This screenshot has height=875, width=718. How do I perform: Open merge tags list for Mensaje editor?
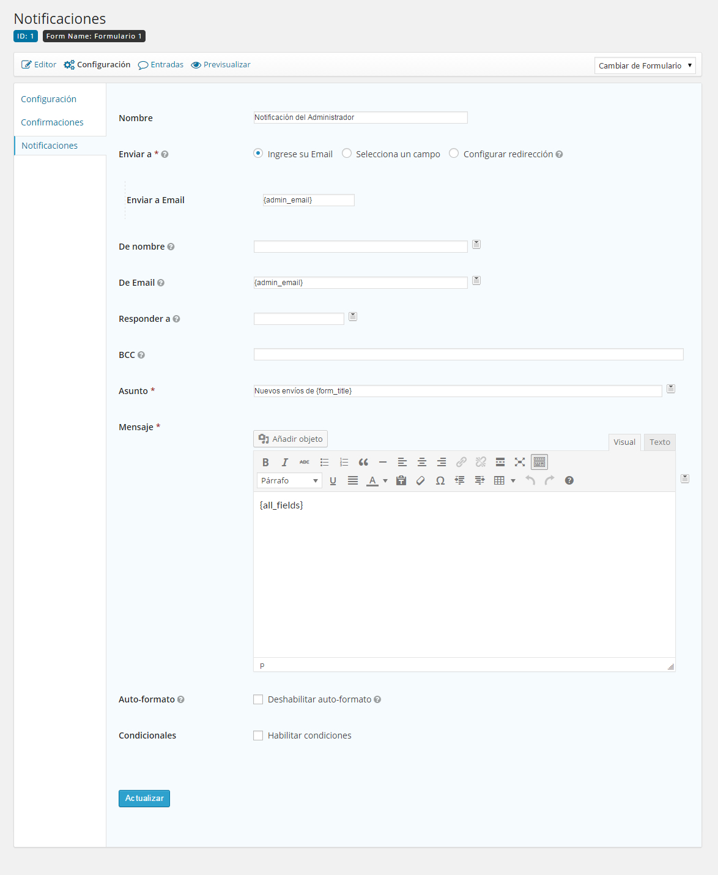(685, 478)
